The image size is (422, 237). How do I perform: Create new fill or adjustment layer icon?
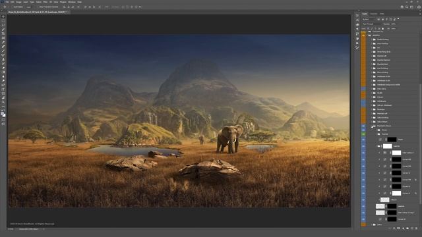click(403, 228)
